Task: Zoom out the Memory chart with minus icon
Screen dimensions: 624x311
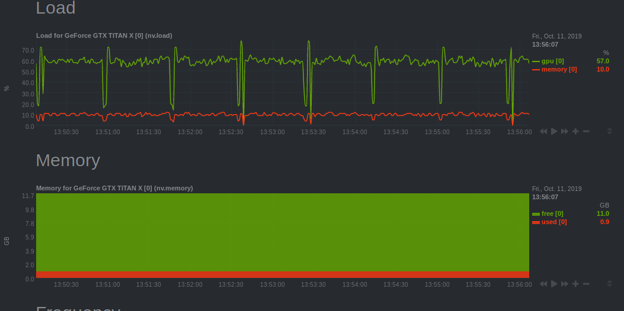Action: click(586, 284)
